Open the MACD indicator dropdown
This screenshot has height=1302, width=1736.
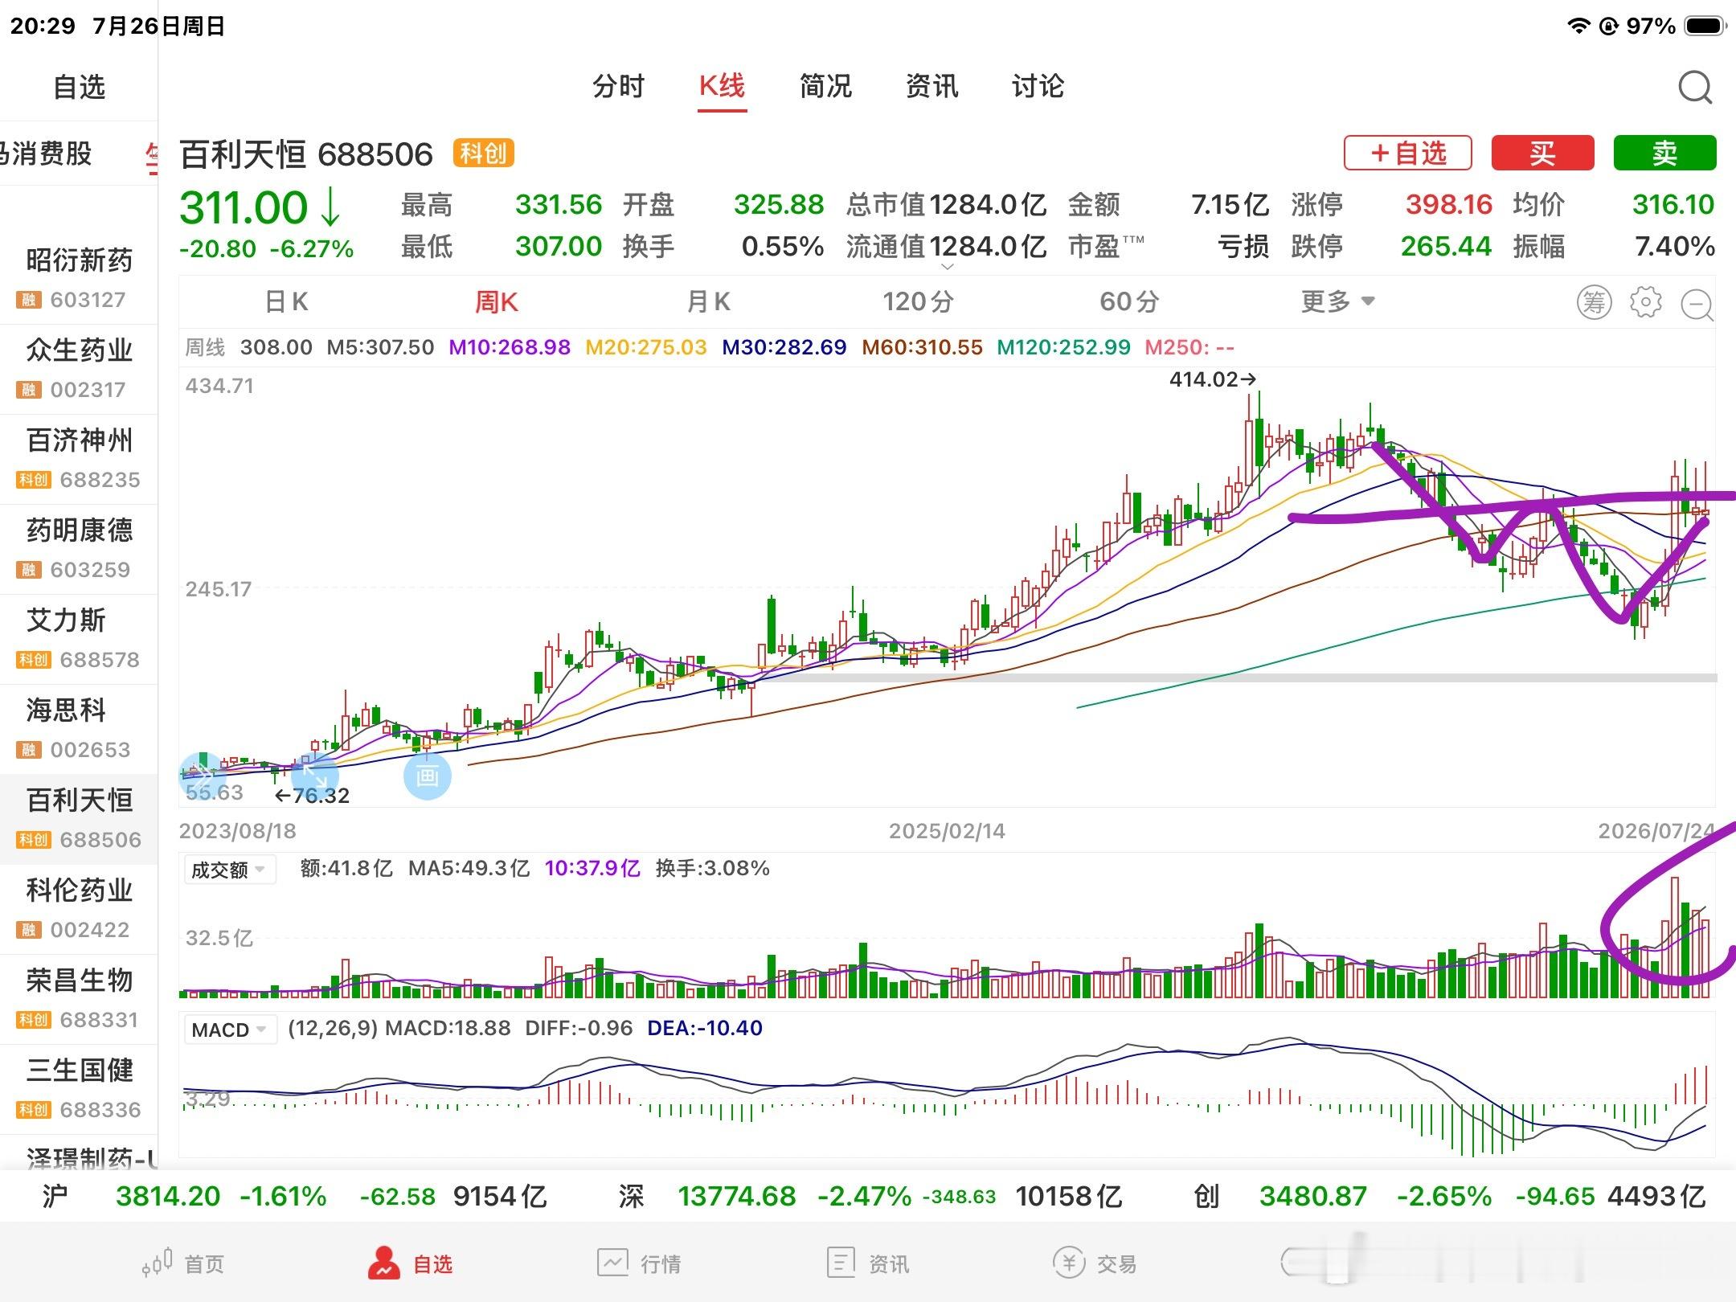229,1030
